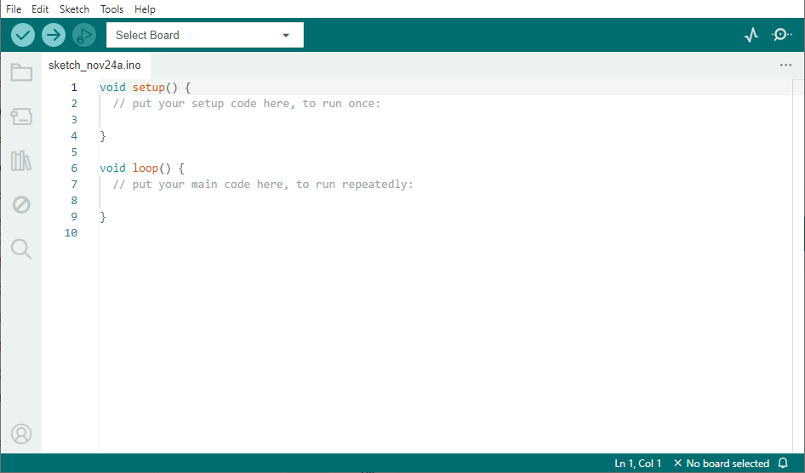Click the Verify checkmark button
This screenshot has width=805, height=473.
tap(23, 35)
